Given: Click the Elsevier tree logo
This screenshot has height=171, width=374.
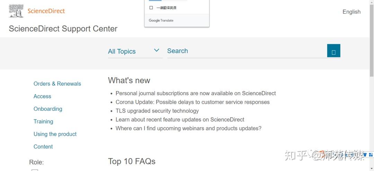Looking at the screenshot, I should (x=16, y=11).
